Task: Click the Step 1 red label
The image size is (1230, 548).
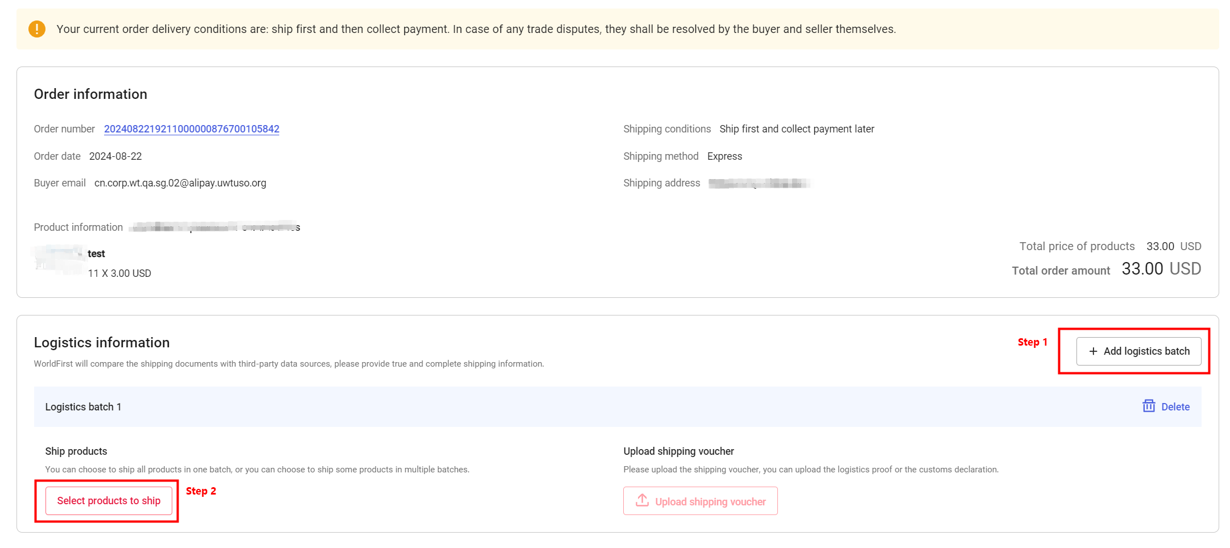Action: (x=1033, y=342)
